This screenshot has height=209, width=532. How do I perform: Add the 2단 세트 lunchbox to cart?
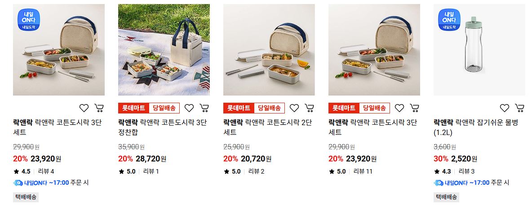309,108
